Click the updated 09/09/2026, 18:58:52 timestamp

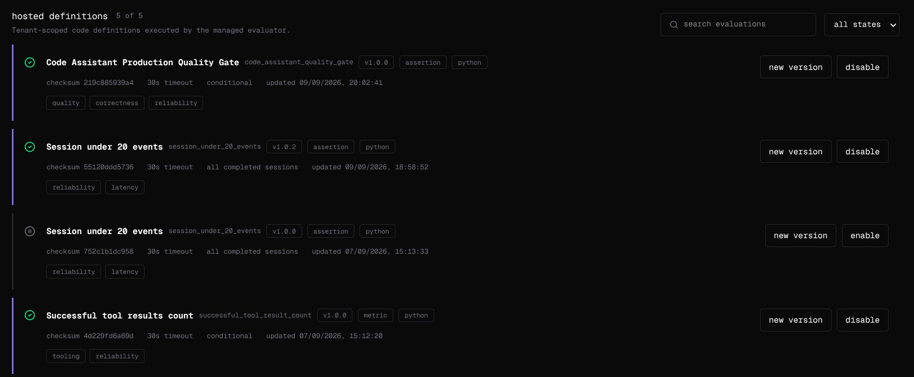(370, 167)
